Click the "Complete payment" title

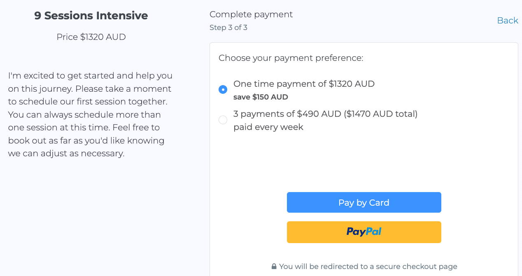coord(251,14)
